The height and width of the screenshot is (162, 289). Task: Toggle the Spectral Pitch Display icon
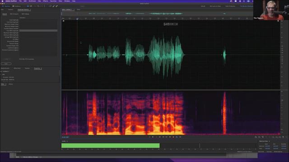tap(31, 6)
